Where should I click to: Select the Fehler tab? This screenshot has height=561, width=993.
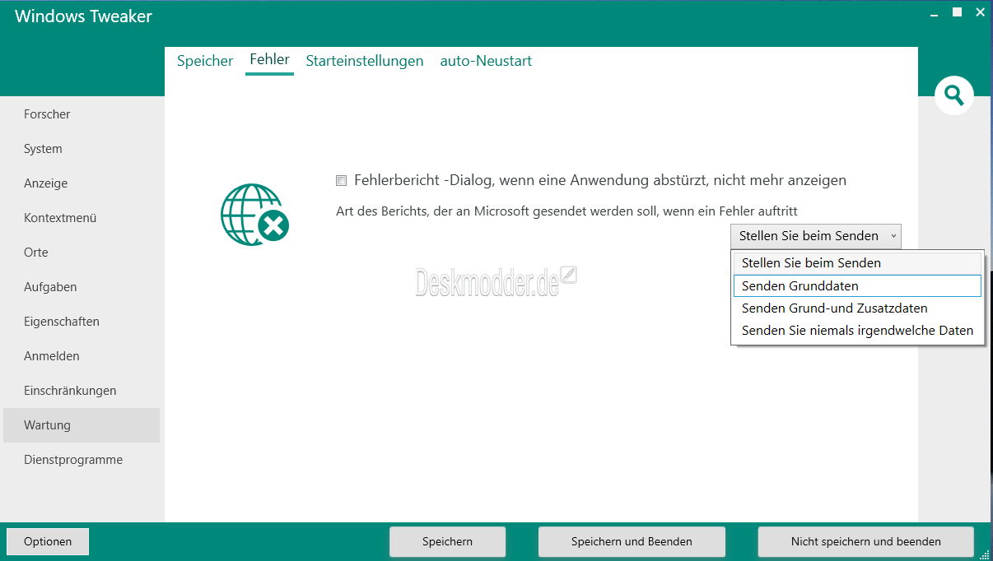click(269, 60)
